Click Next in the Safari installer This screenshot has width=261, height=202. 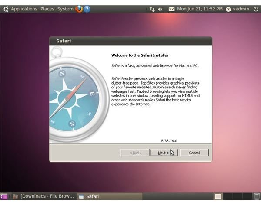point(164,153)
